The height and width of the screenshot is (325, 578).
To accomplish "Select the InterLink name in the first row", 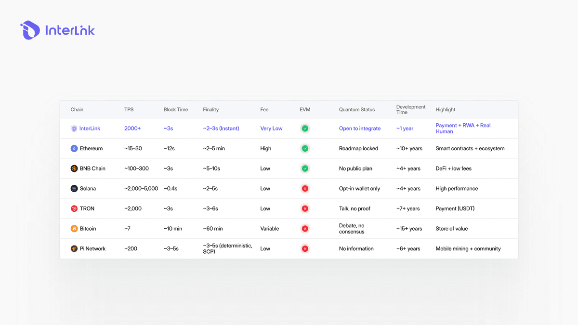I will coord(90,129).
